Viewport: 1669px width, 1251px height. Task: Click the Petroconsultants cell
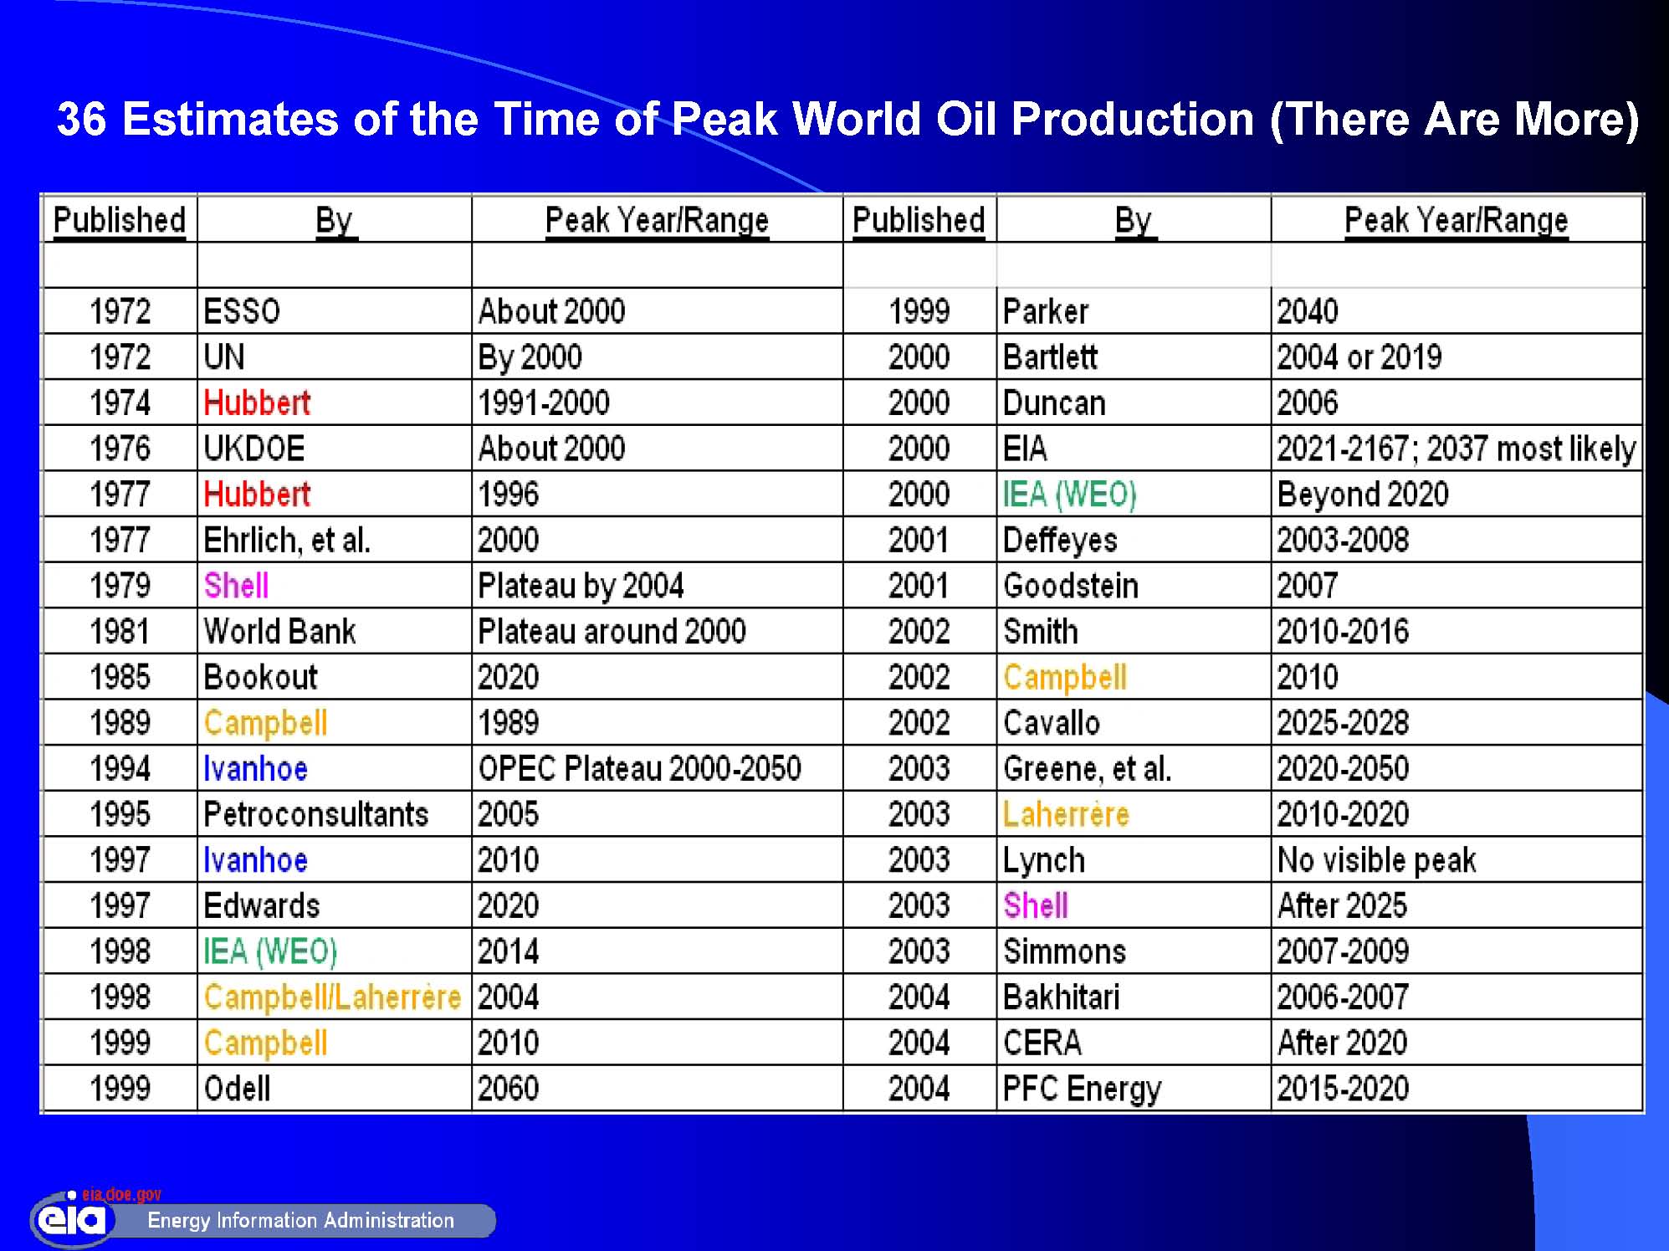(315, 814)
